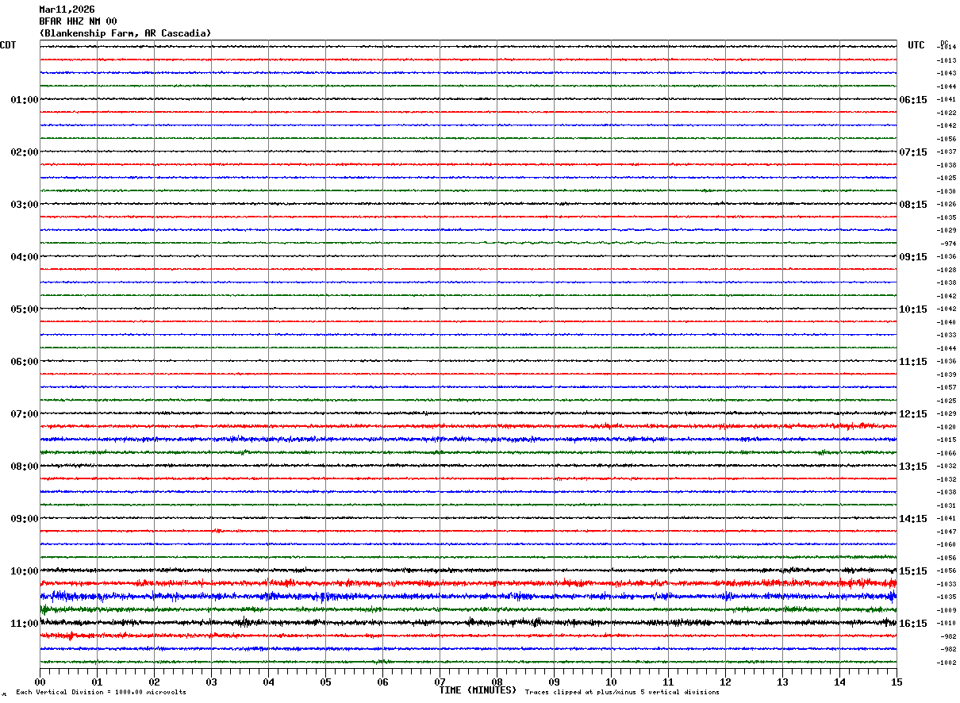The height and width of the screenshot is (703, 960).
Task: Select the 09:15 UTC time label
Action: (x=913, y=257)
